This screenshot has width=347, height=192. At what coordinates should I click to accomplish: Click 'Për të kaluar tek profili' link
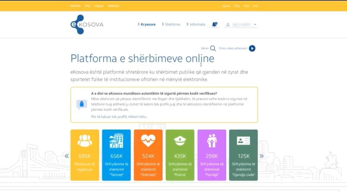point(119,117)
